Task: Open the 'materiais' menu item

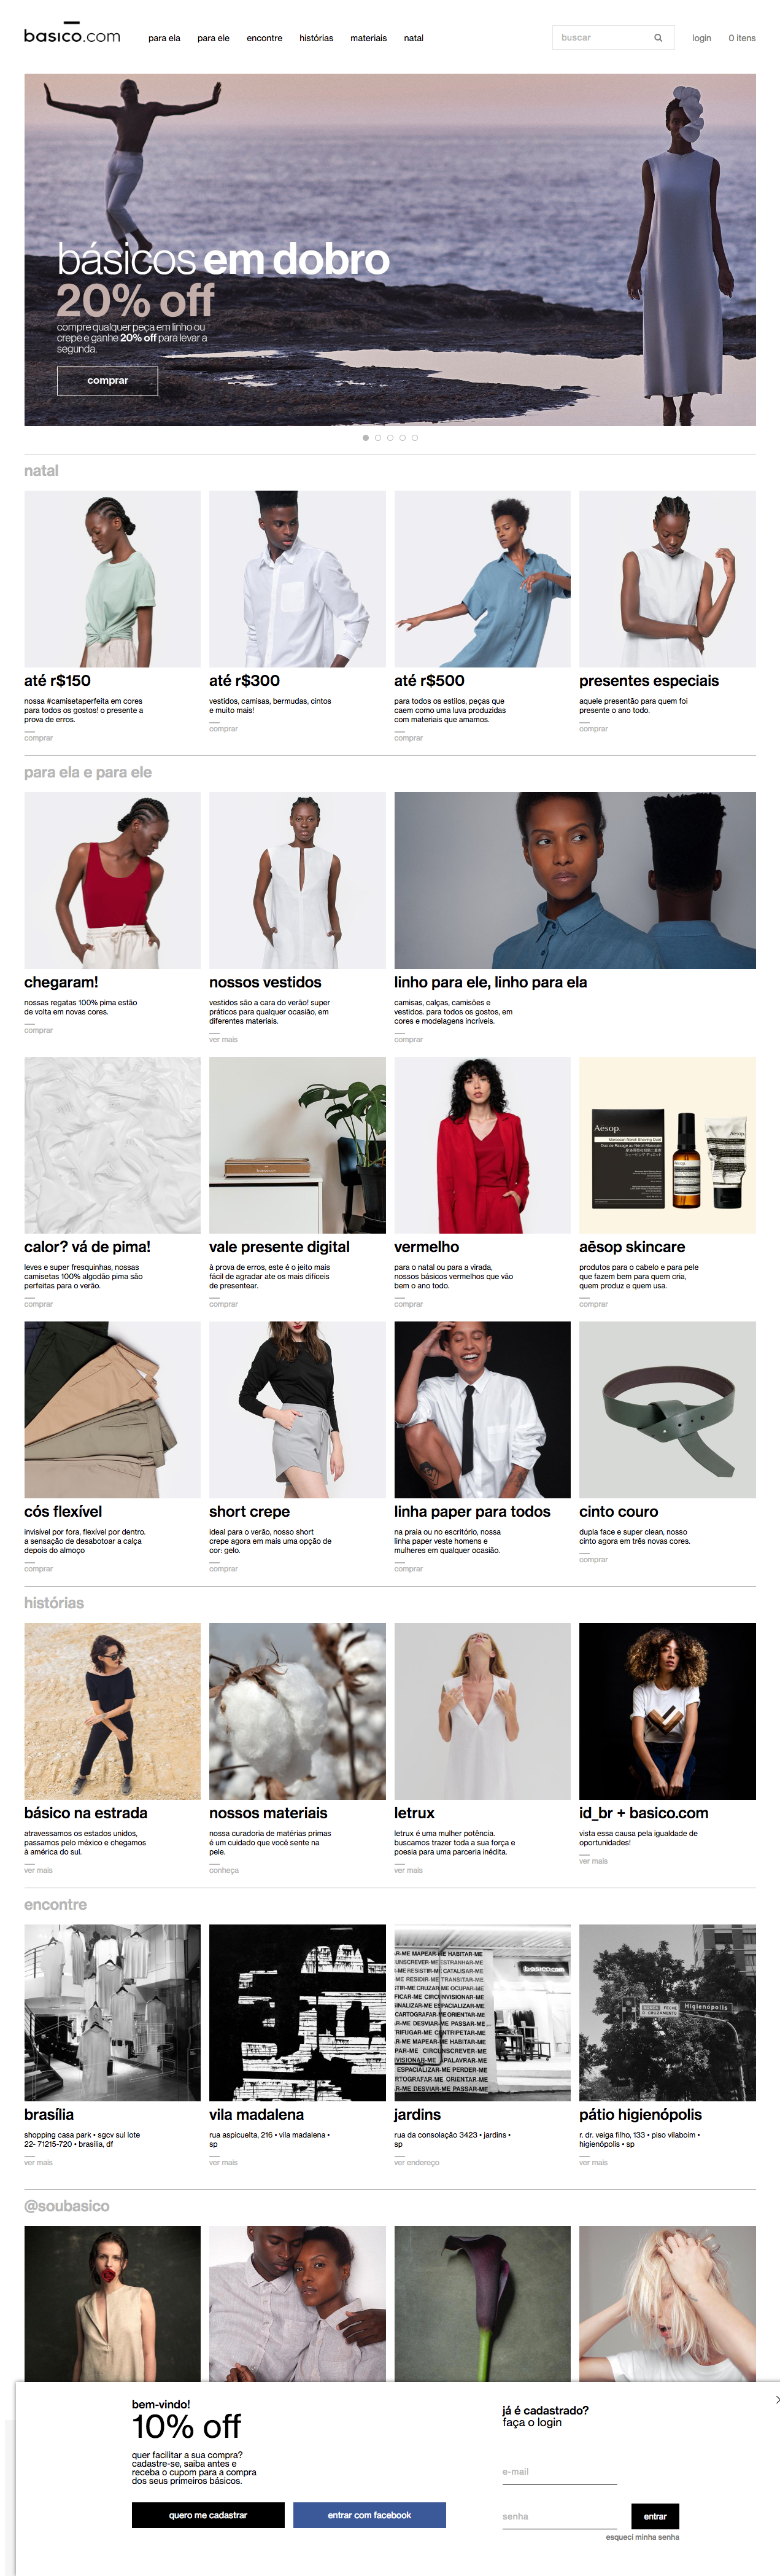Action: click(368, 38)
